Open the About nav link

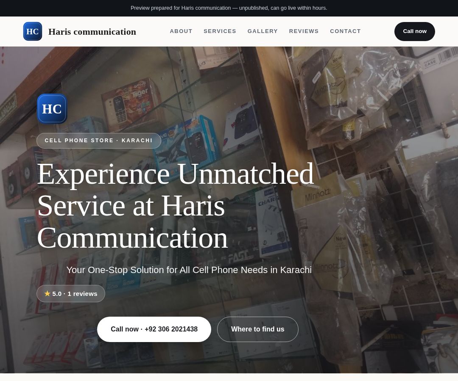point(181,31)
